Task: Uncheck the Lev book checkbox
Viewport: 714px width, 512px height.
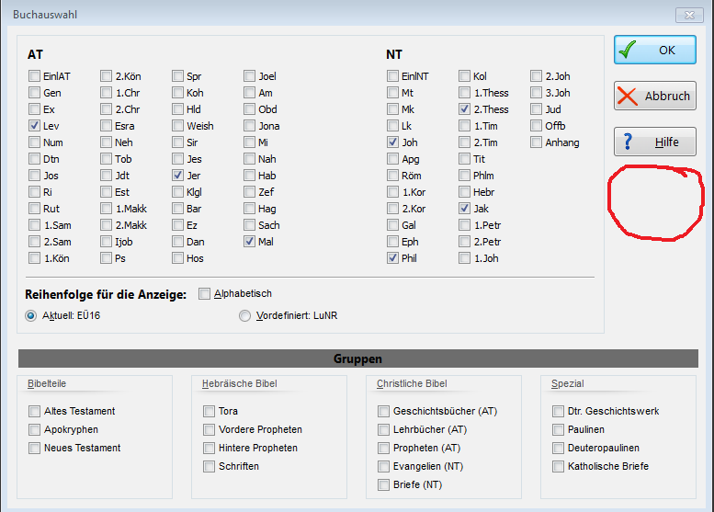Action: (x=34, y=126)
